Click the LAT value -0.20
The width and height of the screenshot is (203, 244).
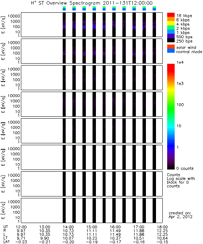[68, 242]
